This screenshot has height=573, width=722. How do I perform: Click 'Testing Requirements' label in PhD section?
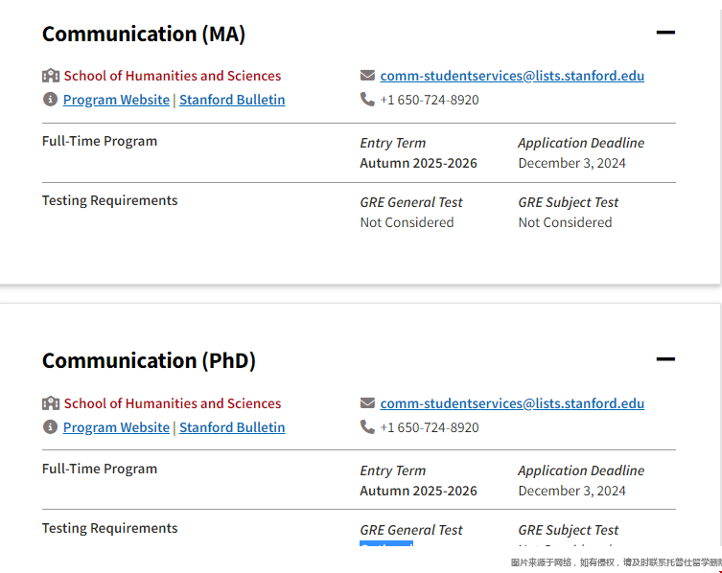point(109,528)
